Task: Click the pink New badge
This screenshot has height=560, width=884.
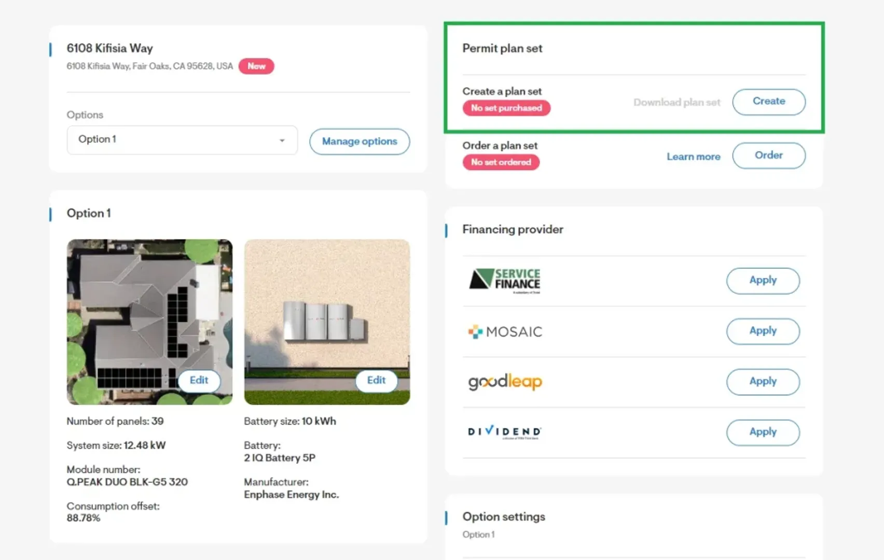Action: pyautogui.click(x=256, y=66)
